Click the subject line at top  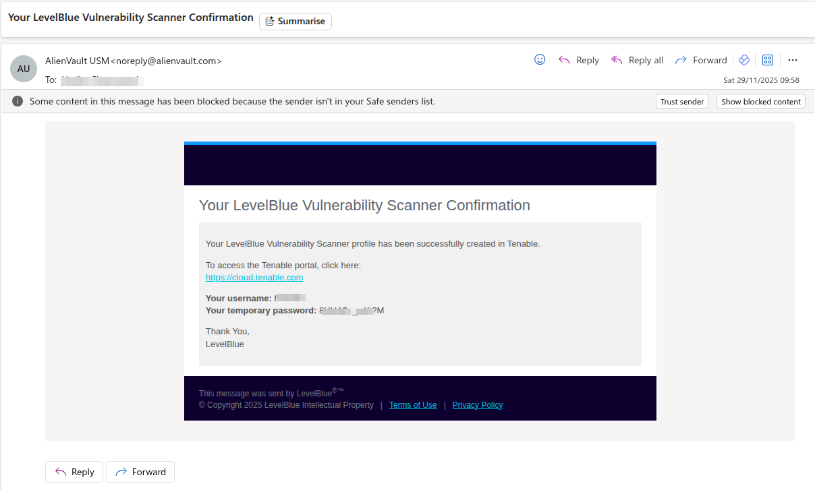[x=131, y=18]
